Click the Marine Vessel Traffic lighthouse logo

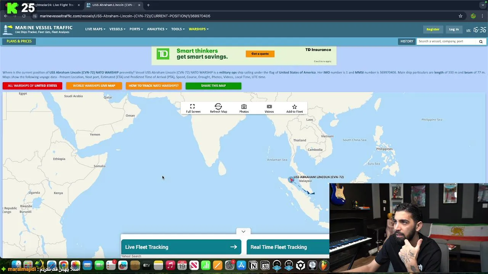point(8,29)
